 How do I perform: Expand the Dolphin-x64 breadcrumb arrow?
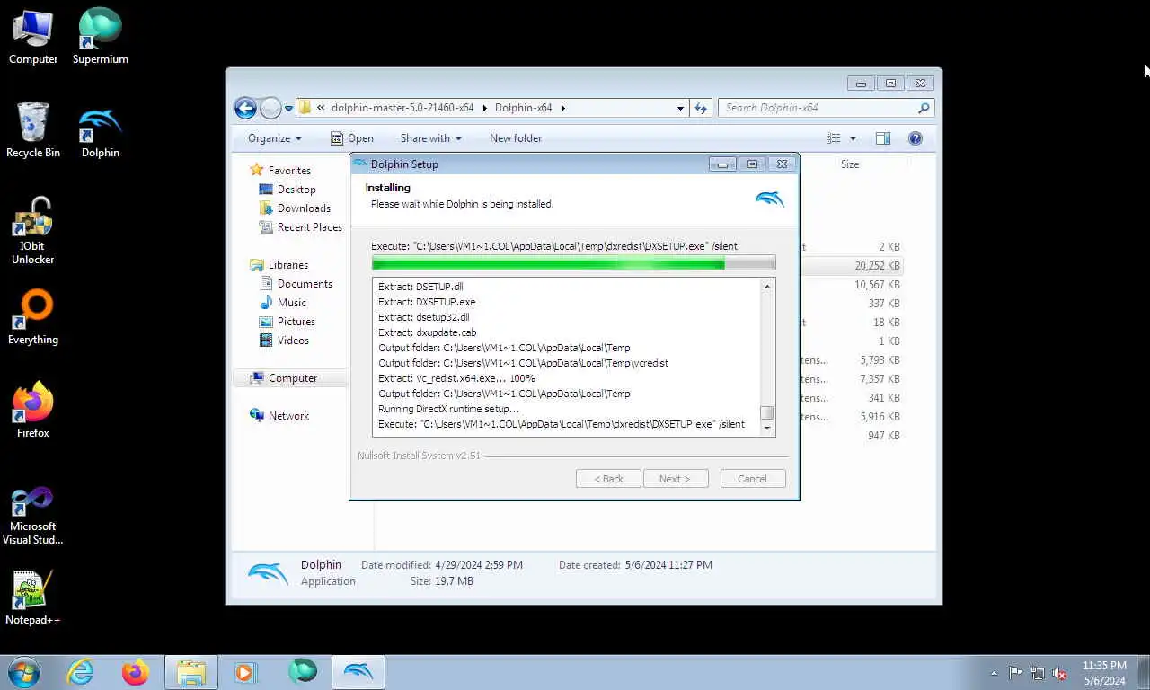pyautogui.click(x=563, y=108)
